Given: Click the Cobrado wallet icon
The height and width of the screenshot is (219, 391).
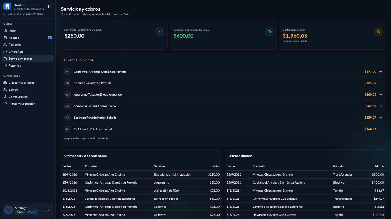Looking at the screenshot, I should coord(269,32).
